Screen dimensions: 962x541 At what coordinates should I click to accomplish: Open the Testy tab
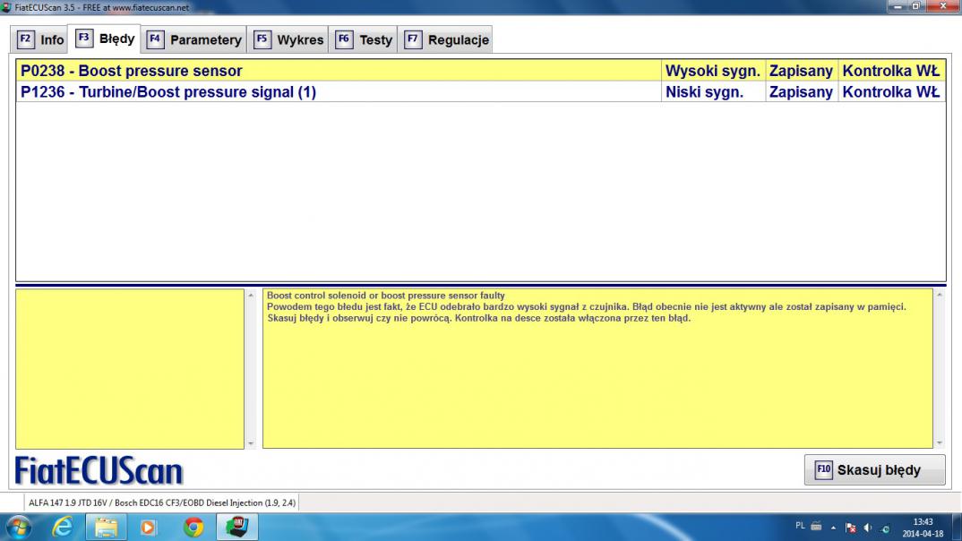click(x=364, y=40)
